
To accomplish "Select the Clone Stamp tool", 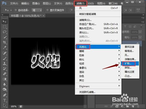I will [4, 63].
